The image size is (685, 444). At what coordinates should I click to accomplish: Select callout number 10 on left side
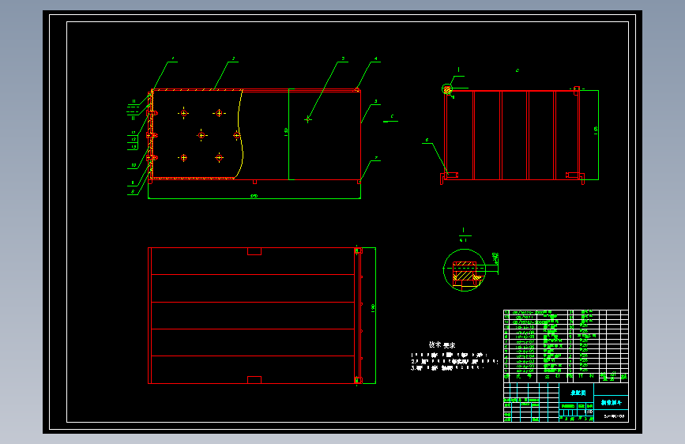tap(134, 166)
